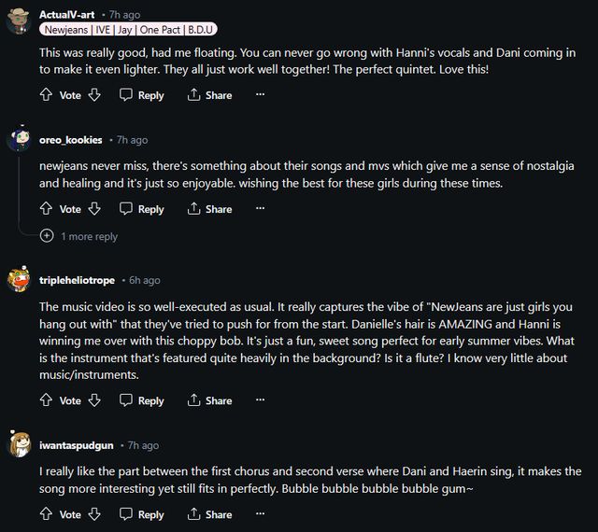
Task: Upvote oreo_kookies' comment
Action: point(47,209)
